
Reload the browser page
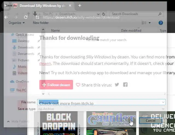coord(26,17)
